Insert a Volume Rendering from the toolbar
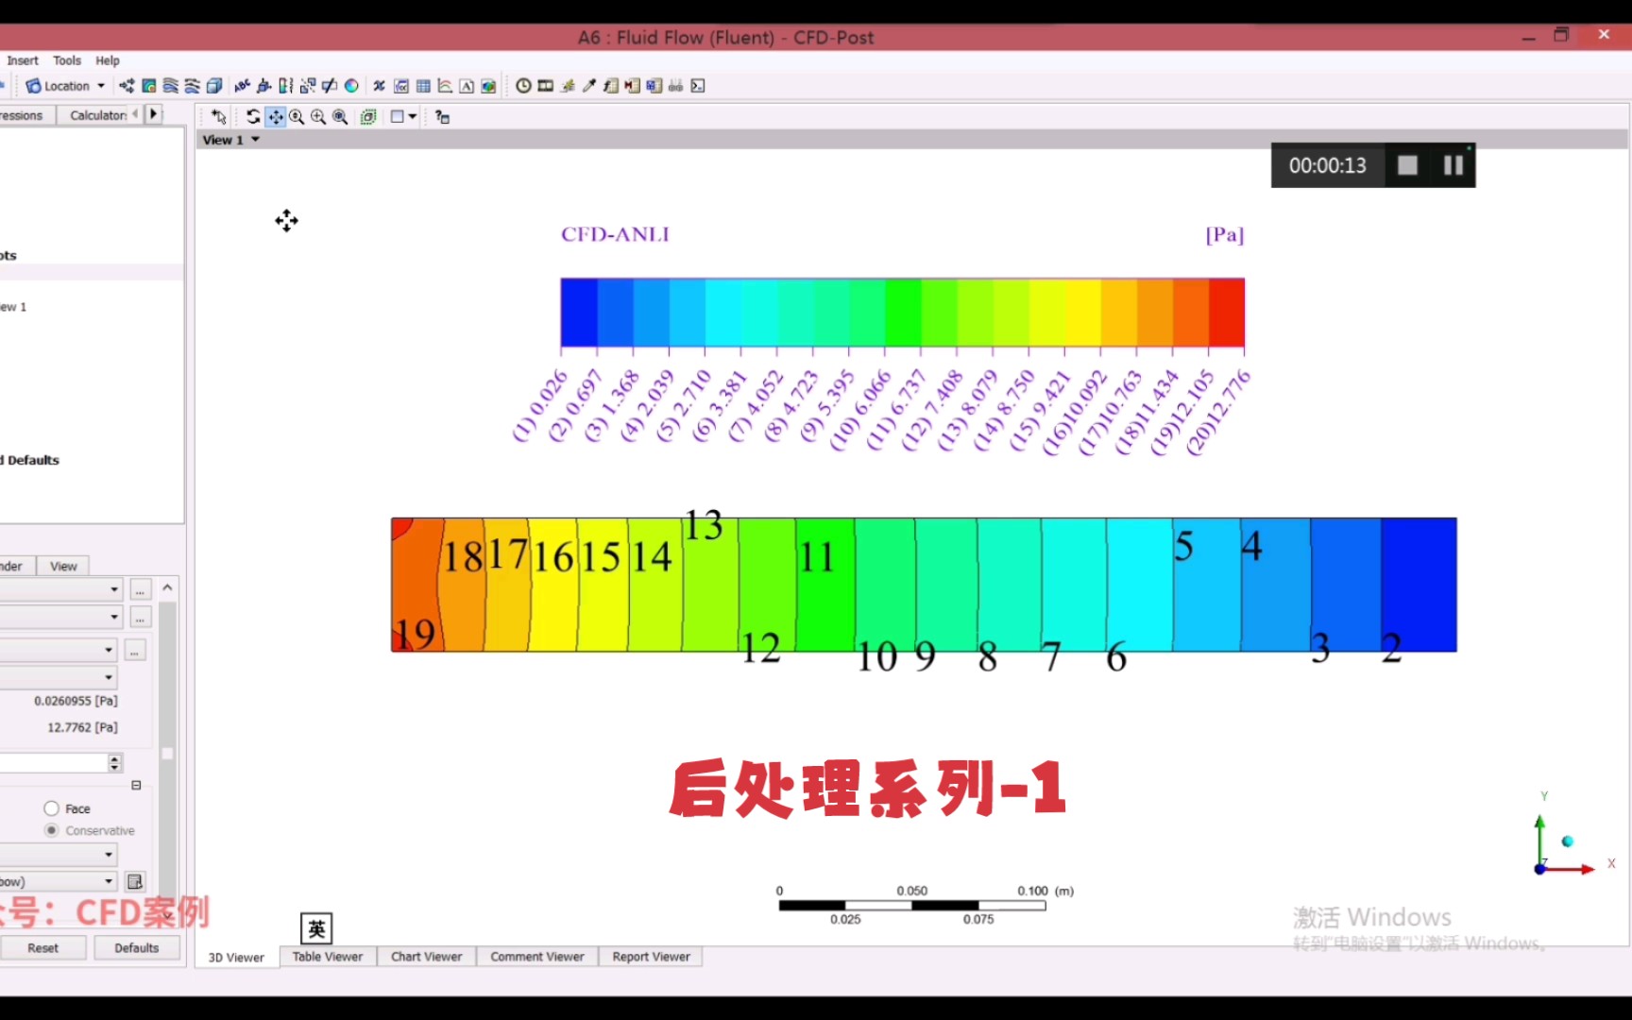 coord(214,86)
